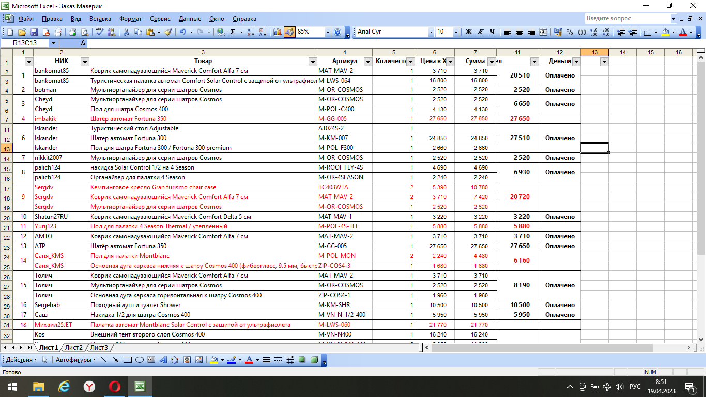The height and width of the screenshot is (397, 706).
Task: Toggle Underline formatting (Ч)
Action: tap(493, 32)
